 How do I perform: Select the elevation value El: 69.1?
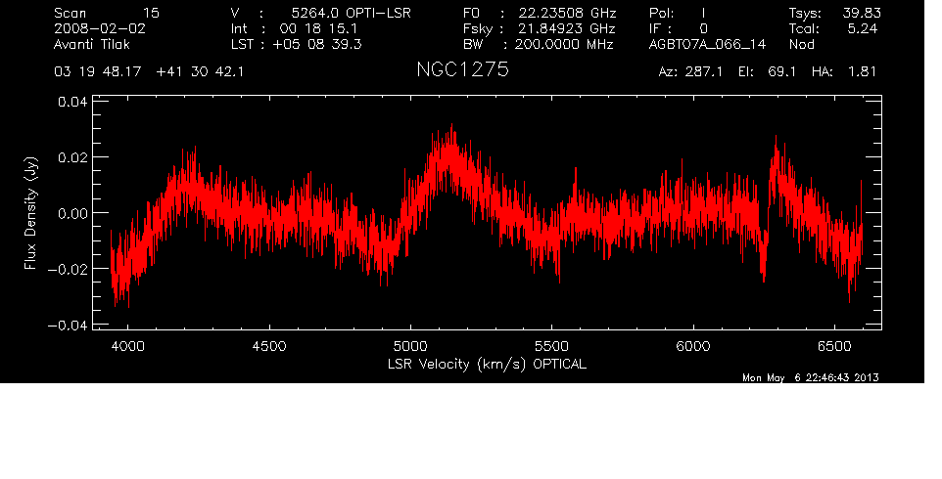[x=767, y=72]
